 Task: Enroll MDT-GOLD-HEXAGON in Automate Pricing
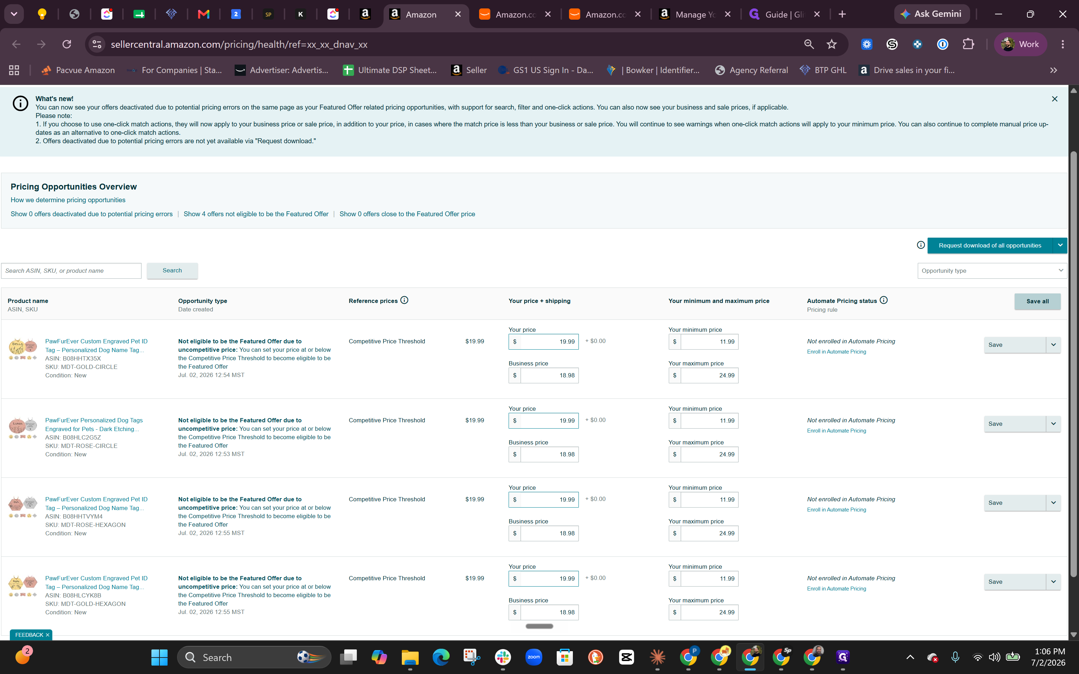pyautogui.click(x=836, y=588)
